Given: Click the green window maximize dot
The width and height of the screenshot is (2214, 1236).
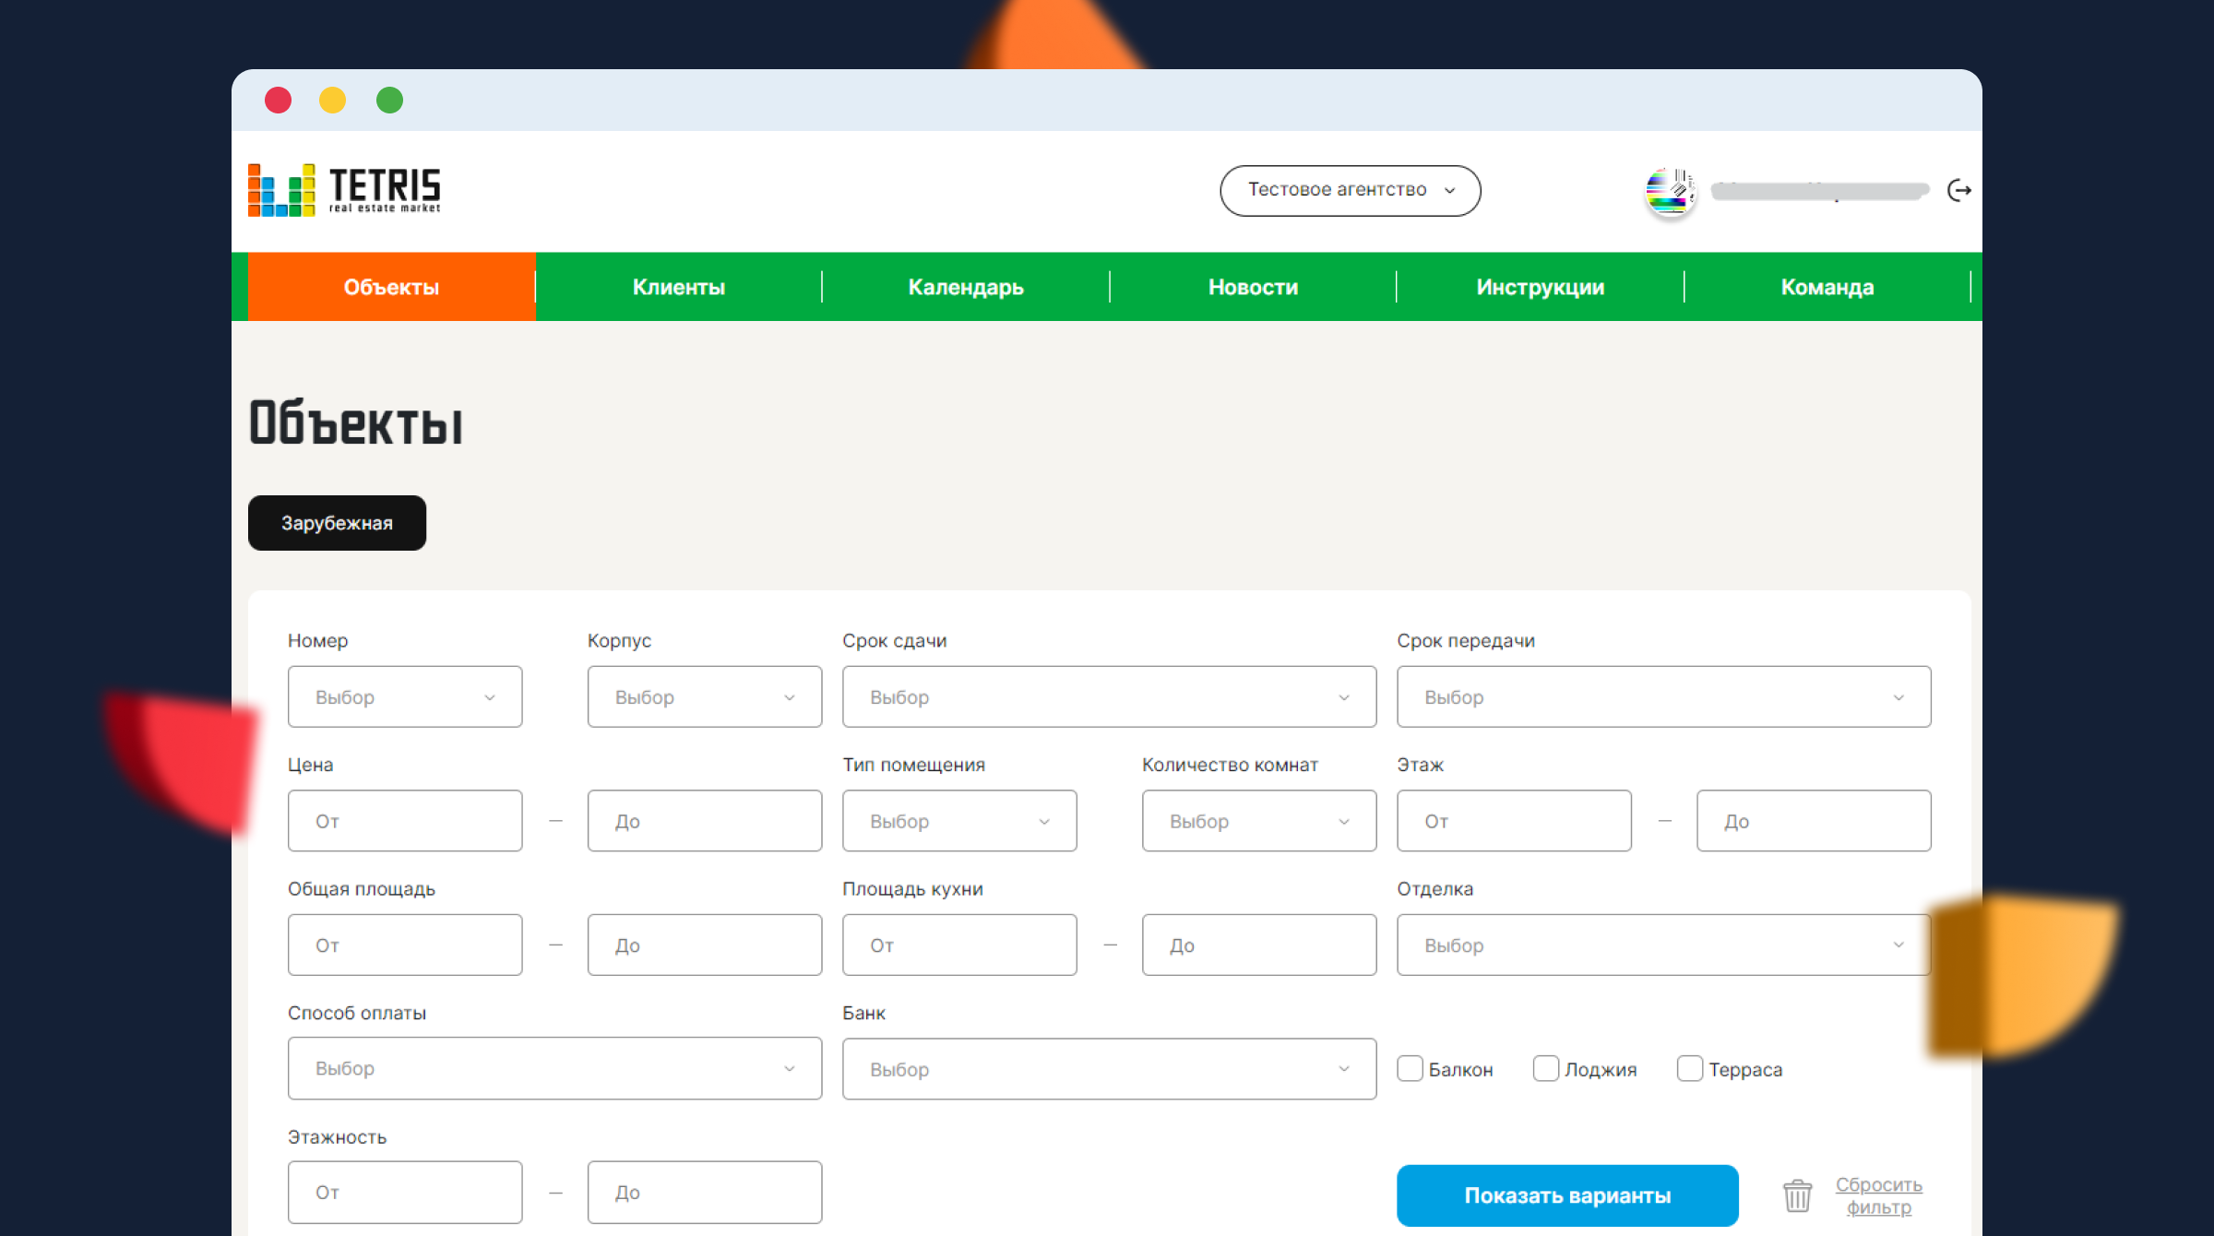Looking at the screenshot, I should point(389,100).
